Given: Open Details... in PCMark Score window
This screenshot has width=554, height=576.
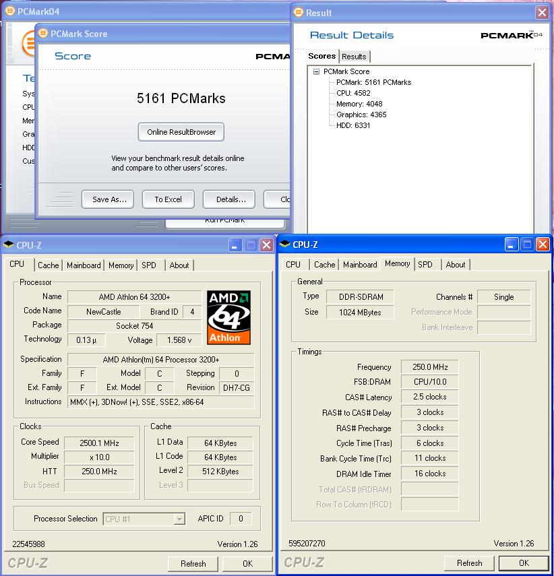Looking at the screenshot, I should click(229, 199).
